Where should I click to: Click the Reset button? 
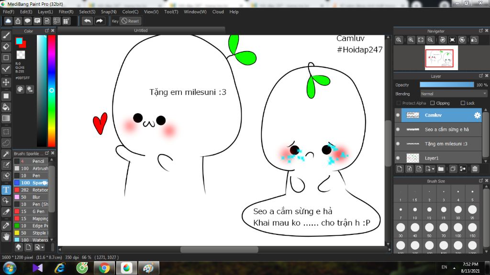point(130,21)
